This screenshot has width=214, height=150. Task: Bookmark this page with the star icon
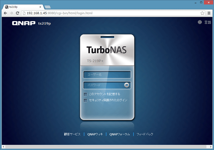[202, 13]
